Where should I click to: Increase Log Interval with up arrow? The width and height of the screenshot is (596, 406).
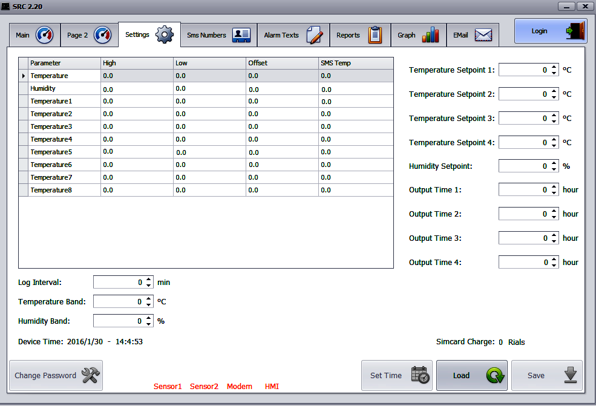point(149,280)
